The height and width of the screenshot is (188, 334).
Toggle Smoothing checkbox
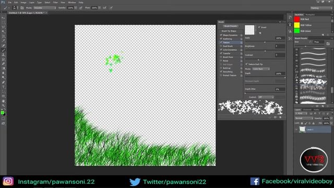[221, 72]
